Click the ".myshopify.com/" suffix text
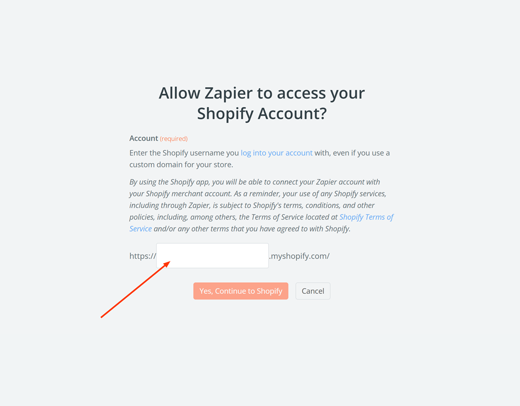 point(298,256)
